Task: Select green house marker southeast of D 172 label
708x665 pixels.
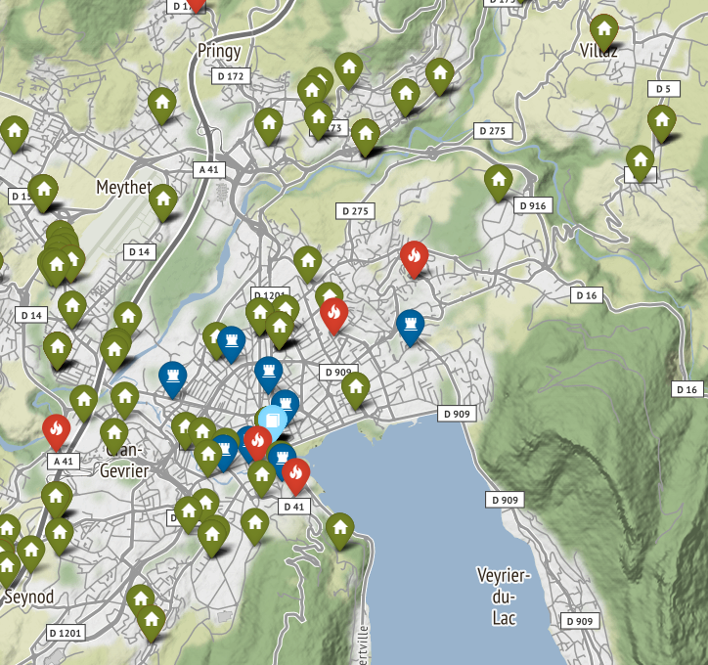Action: [268, 126]
